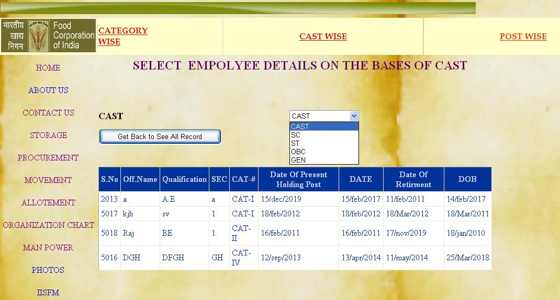Navigate to STORAGE section
This screenshot has height=300, width=560.
(48, 135)
